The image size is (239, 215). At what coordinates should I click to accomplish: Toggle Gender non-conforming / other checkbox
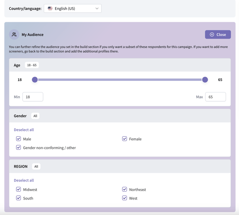[18, 148]
